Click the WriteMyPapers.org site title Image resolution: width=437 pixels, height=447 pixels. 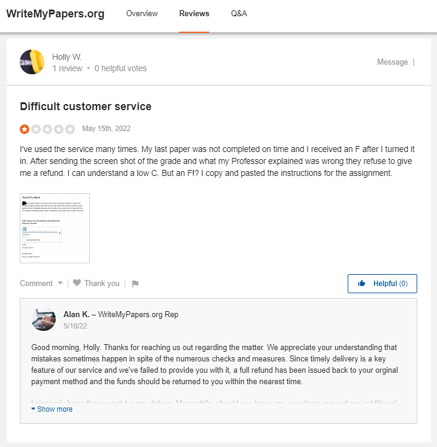tap(55, 14)
